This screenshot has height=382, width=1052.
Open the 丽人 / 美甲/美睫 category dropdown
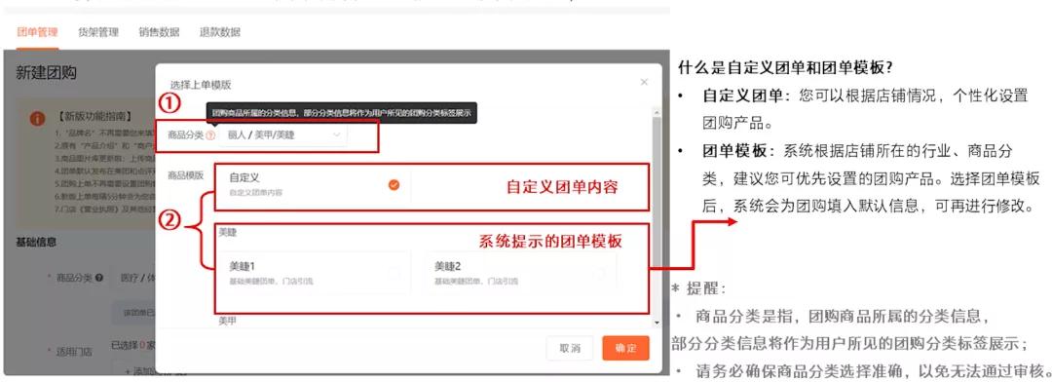coord(282,134)
